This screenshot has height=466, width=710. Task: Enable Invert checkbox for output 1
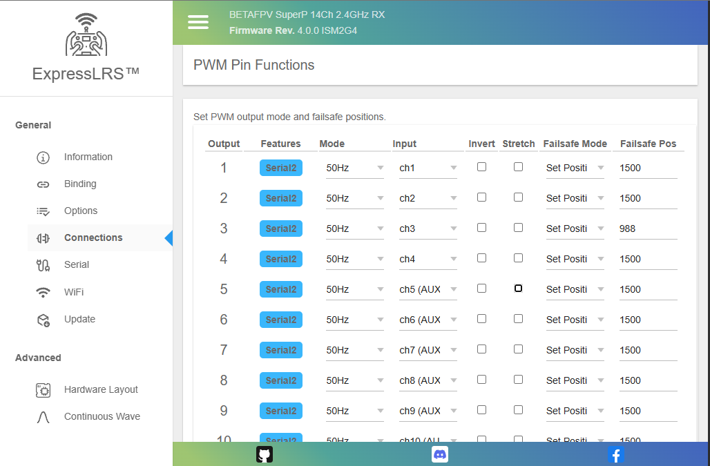click(481, 167)
